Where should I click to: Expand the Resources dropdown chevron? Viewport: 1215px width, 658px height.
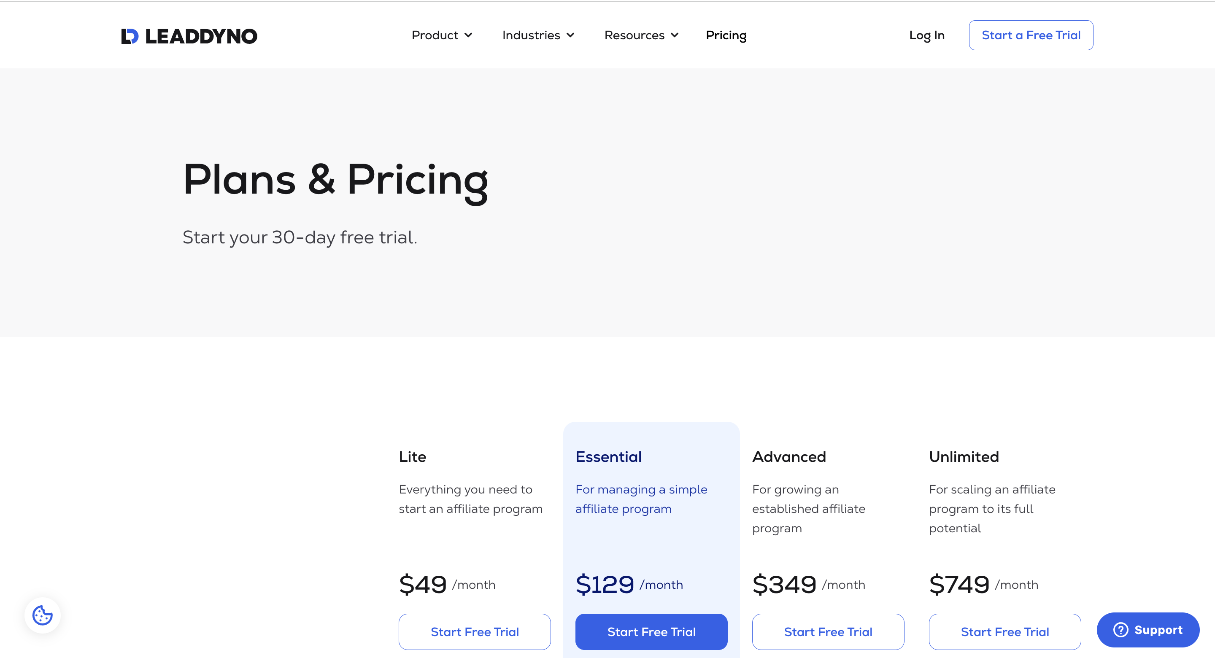pyautogui.click(x=675, y=35)
